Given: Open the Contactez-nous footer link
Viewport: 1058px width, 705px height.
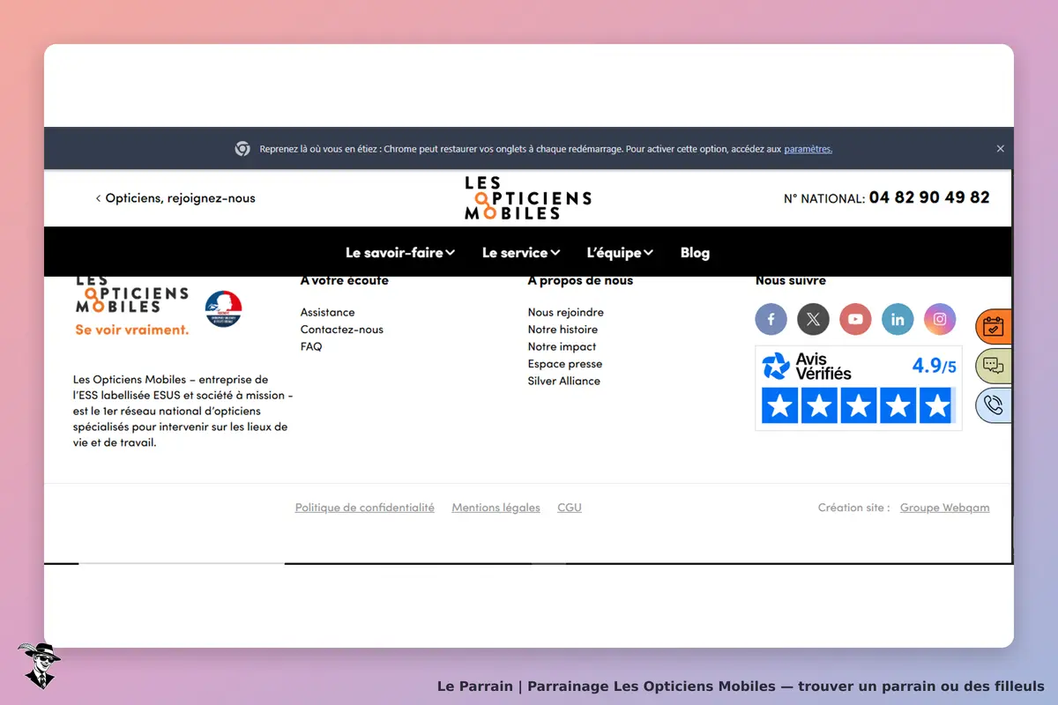Looking at the screenshot, I should click(342, 330).
